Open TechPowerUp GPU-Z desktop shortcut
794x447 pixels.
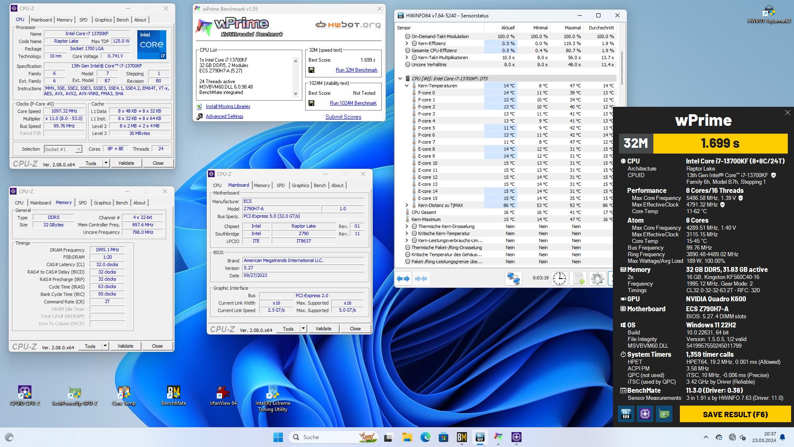(74, 395)
